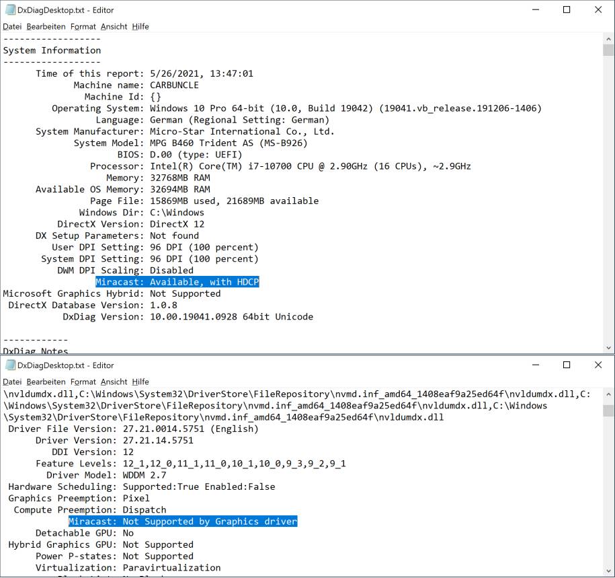Open Hilfe menu in bottom window

coord(140,382)
